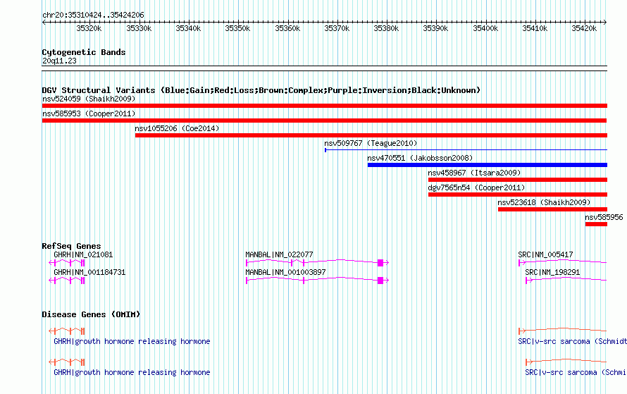Click the blue nsv470551 (Jakobsson2008) gain bar

point(487,165)
